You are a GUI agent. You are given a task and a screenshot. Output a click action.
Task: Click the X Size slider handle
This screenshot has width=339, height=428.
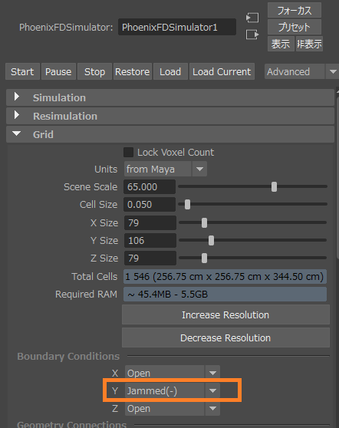click(204, 222)
